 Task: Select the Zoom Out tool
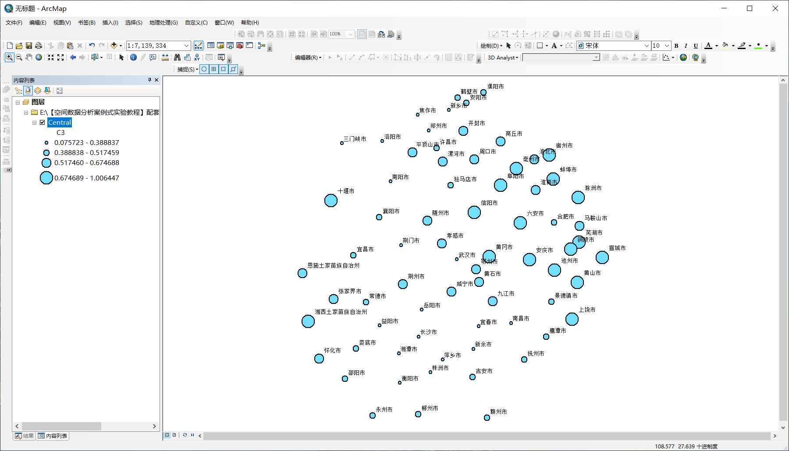pos(19,57)
